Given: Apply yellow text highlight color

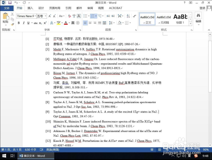Looking at the screenshot, I should tap(59, 23).
